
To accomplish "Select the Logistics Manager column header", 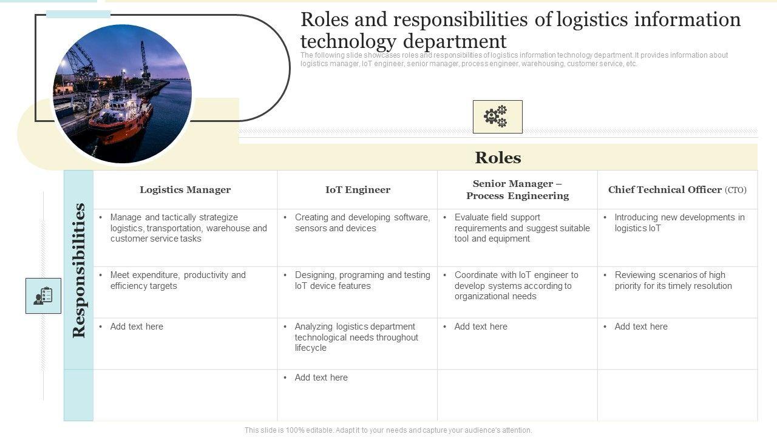I will [x=185, y=190].
